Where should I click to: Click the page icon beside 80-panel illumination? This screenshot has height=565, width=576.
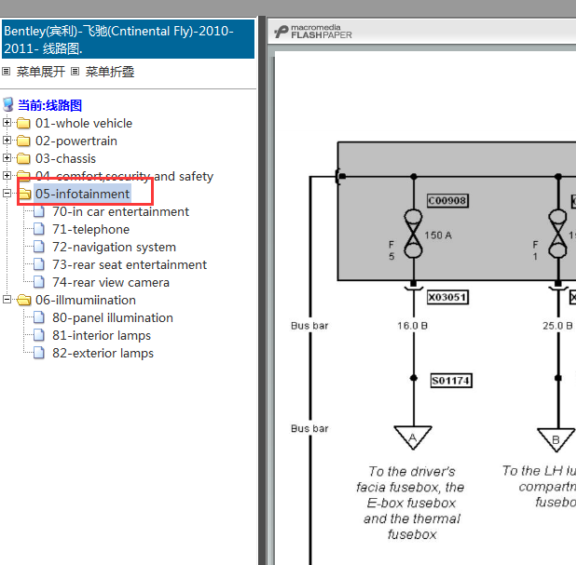click(x=39, y=317)
